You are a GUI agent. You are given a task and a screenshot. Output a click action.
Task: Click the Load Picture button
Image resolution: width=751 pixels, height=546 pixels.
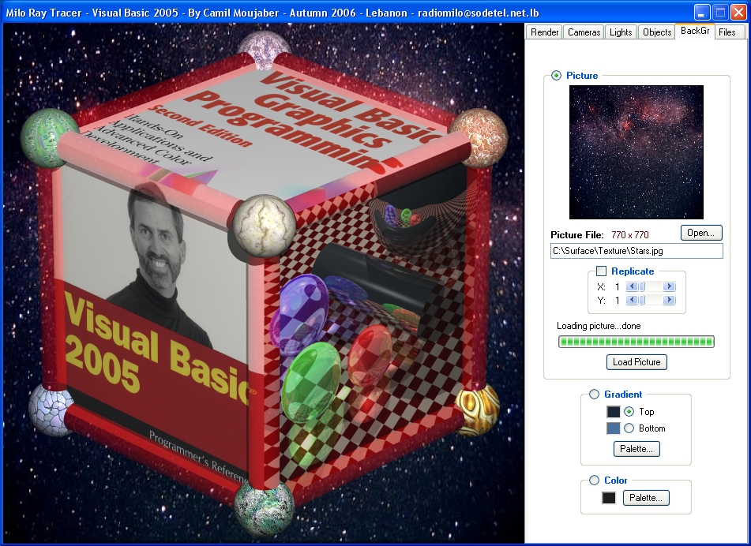[x=636, y=362]
